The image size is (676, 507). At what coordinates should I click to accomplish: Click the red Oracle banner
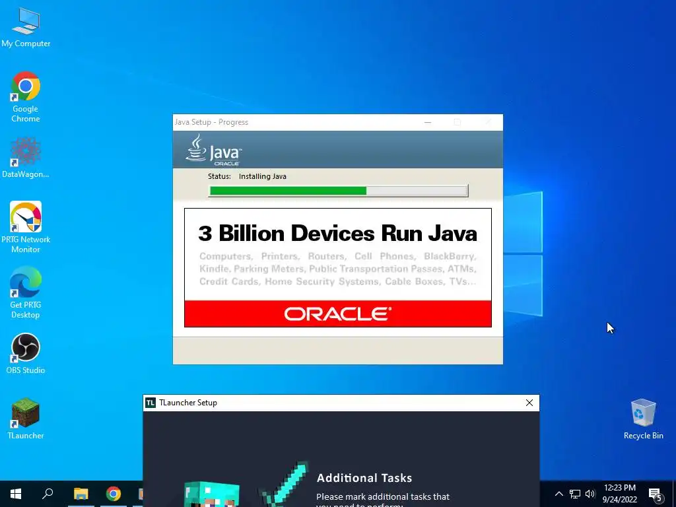click(x=337, y=314)
